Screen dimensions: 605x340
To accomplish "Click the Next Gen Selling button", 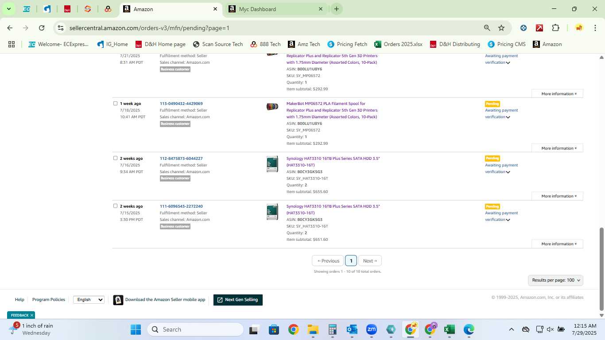I will [x=238, y=300].
